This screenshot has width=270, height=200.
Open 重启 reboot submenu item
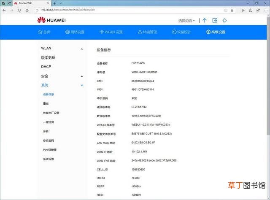pos(46,103)
